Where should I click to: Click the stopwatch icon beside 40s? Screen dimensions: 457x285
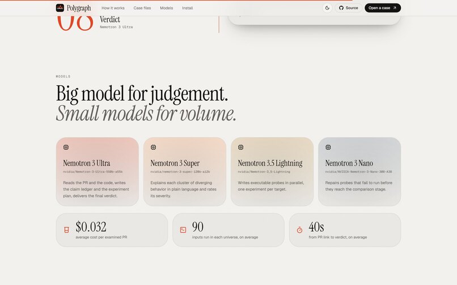point(299,230)
